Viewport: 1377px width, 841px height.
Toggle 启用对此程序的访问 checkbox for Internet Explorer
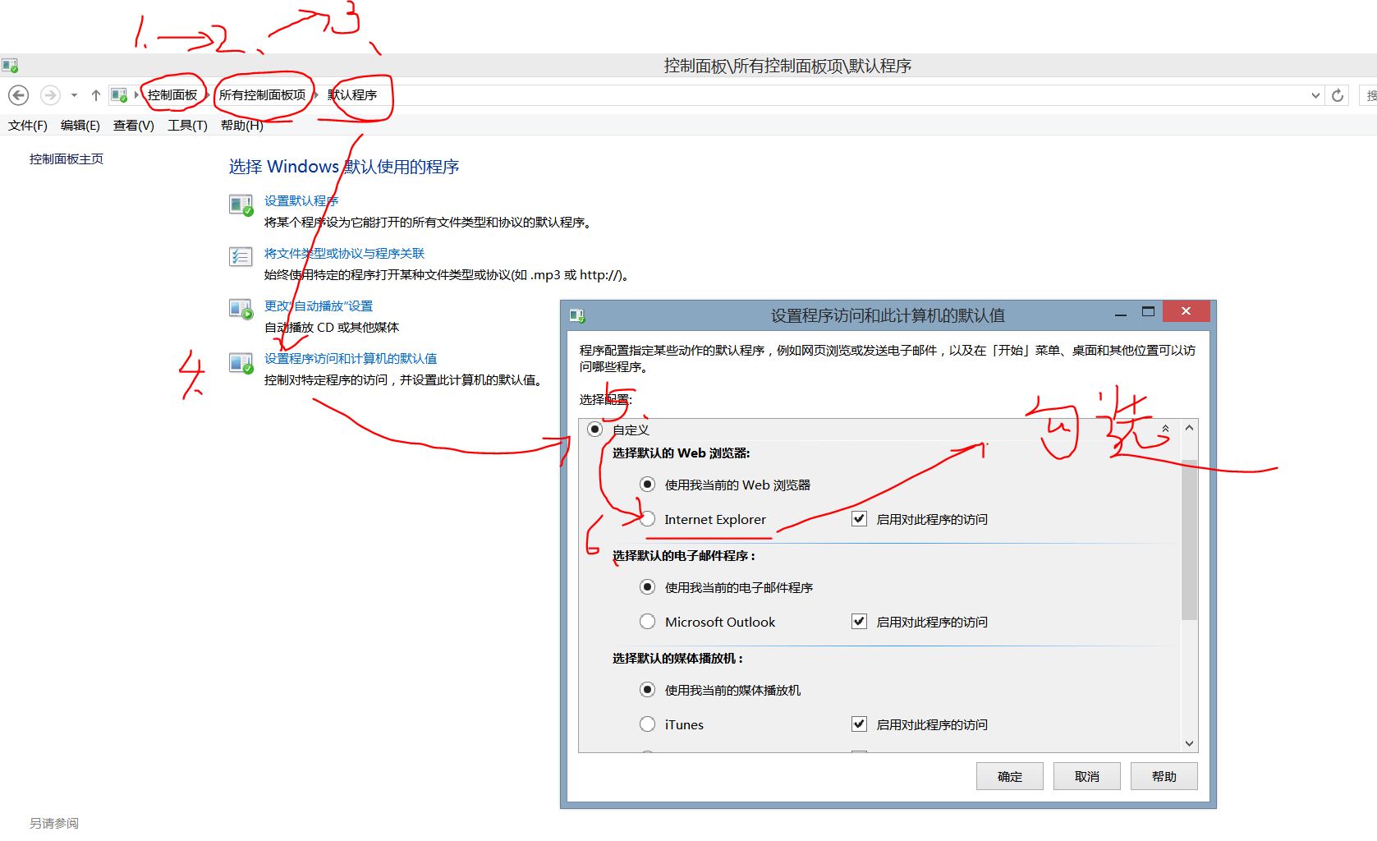tap(859, 519)
